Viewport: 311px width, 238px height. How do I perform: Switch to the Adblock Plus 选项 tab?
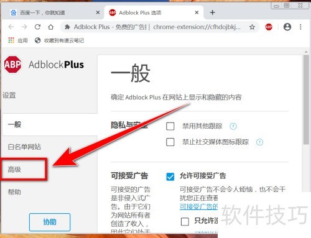(154, 13)
